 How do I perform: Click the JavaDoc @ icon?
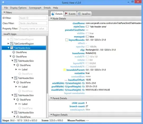tap(79, 14)
